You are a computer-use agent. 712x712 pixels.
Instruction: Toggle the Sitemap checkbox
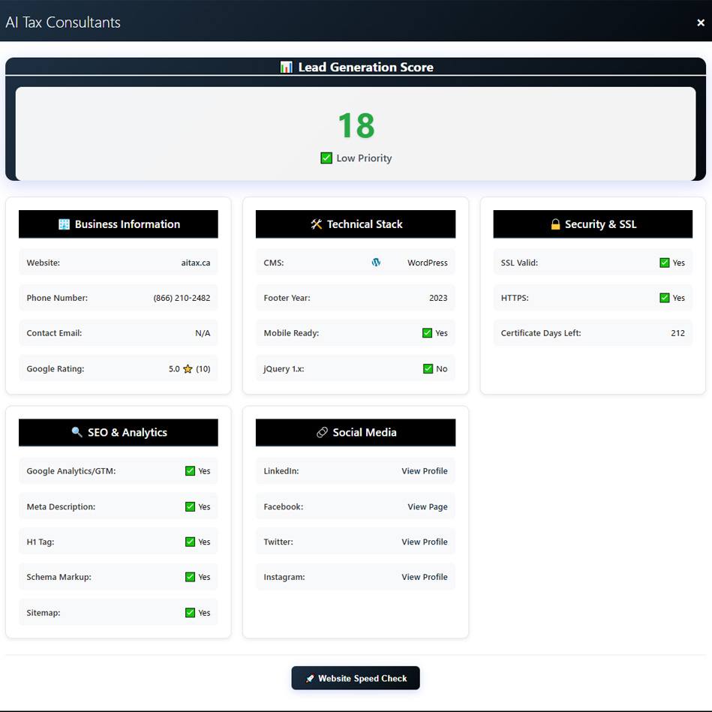[x=190, y=612]
